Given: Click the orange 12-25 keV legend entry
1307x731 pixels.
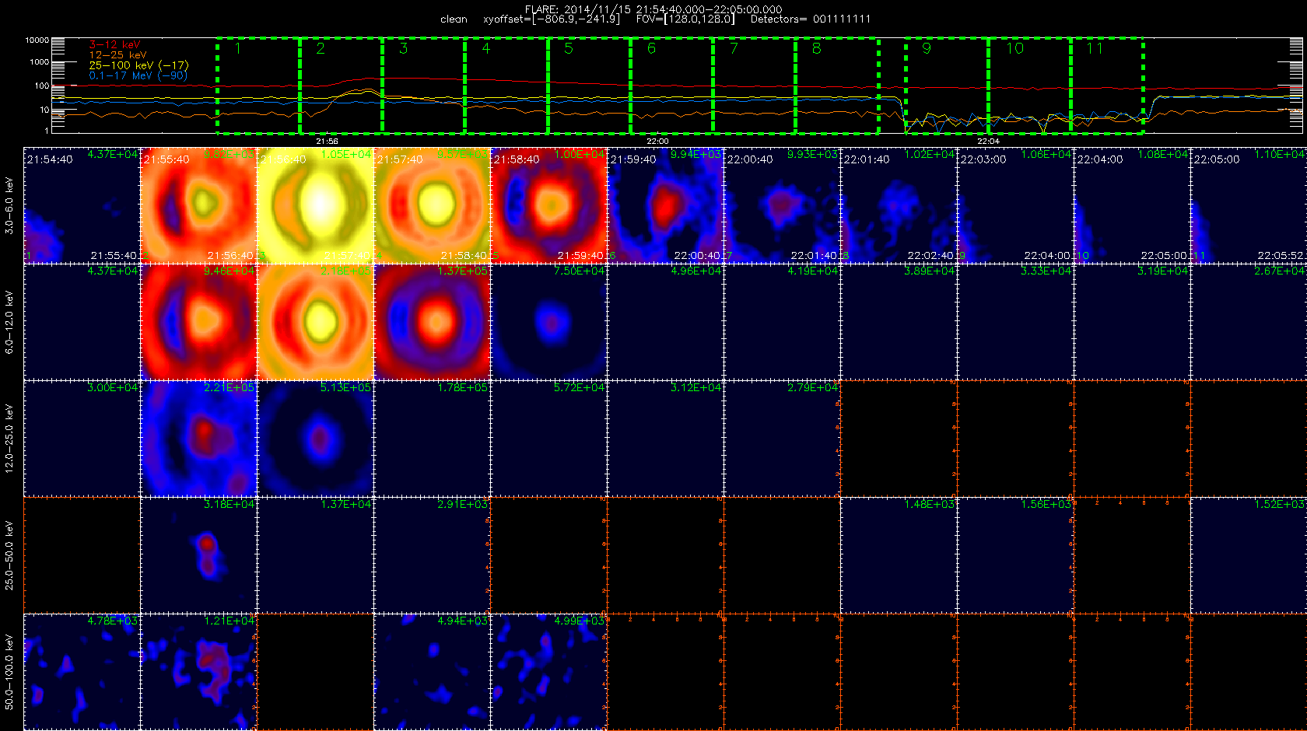Looking at the screenshot, I should tap(117, 55).
